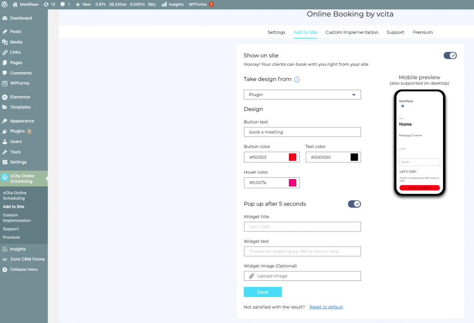Click the Templates folder icon
This screenshot has height=323, width=474.
pyautogui.click(x=5, y=107)
